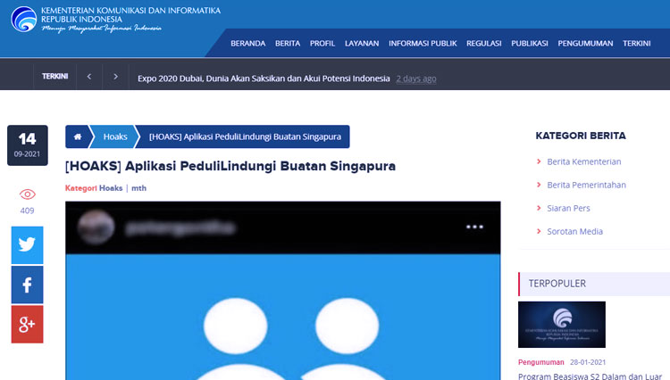Open Expo 2020 Dubai headline
The image size is (670, 380).
(x=264, y=78)
